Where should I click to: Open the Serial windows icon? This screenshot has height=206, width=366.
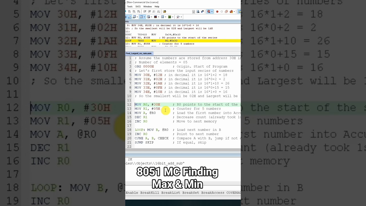[x=148, y=17]
